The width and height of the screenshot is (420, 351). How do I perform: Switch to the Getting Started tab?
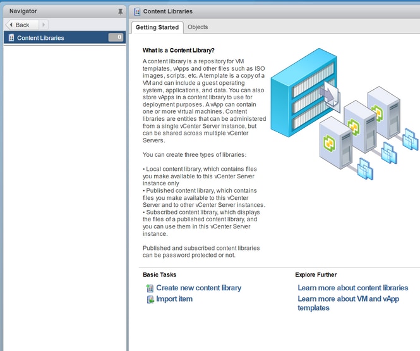click(157, 27)
